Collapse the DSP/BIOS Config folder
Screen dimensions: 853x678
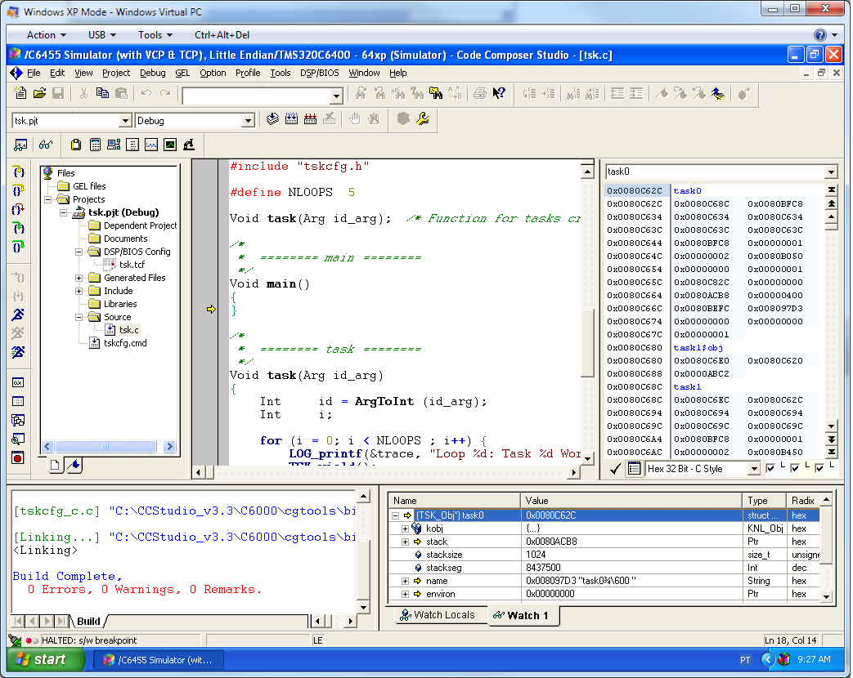79,252
